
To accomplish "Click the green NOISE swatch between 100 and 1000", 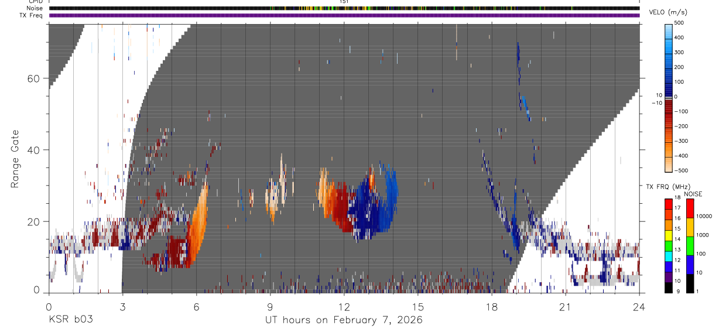I will (690, 246).
